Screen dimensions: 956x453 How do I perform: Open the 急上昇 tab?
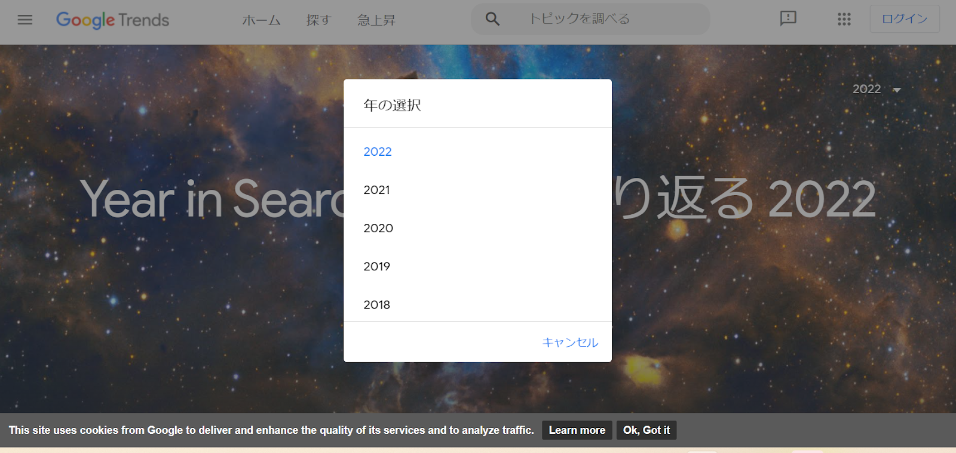pyautogui.click(x=376, y=20)
